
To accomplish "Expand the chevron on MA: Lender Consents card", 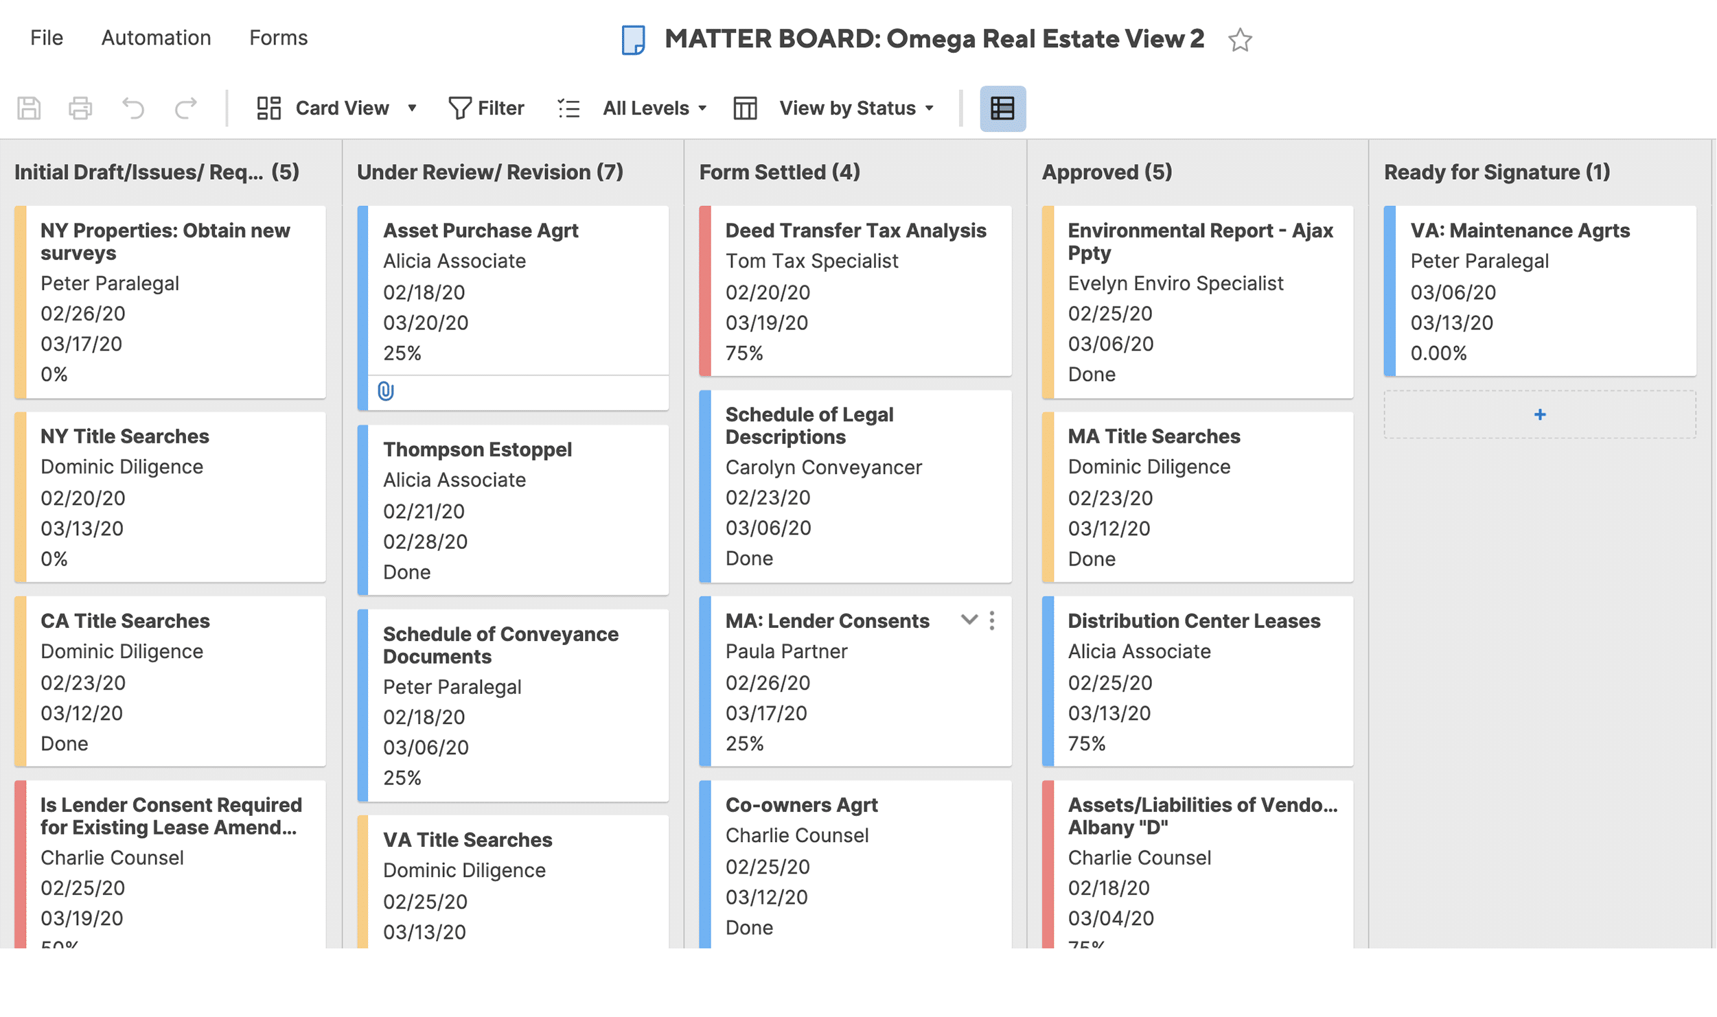I will (969, 620).
